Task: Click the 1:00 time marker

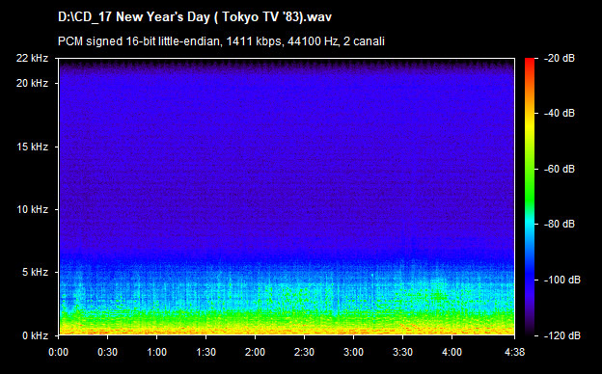Action: (x=156, y=352)
